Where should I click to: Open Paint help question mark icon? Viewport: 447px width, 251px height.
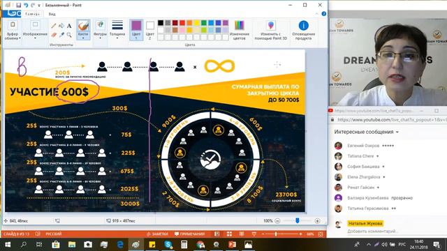point(323,14)
